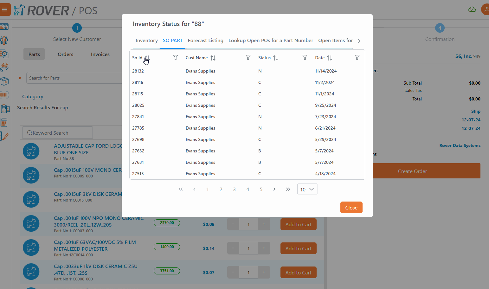Click the Close button on the dialog

(x=351, y=207)
